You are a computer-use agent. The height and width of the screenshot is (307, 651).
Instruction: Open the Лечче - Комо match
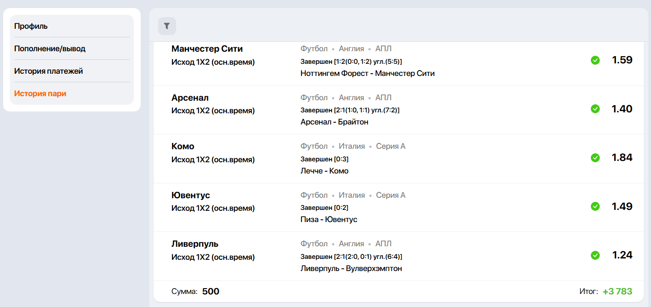324,171
